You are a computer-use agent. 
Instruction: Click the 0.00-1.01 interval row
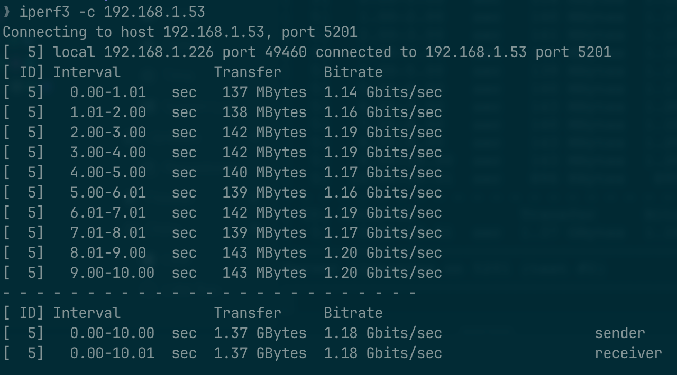pyautogui.click(x=108, y=92)
